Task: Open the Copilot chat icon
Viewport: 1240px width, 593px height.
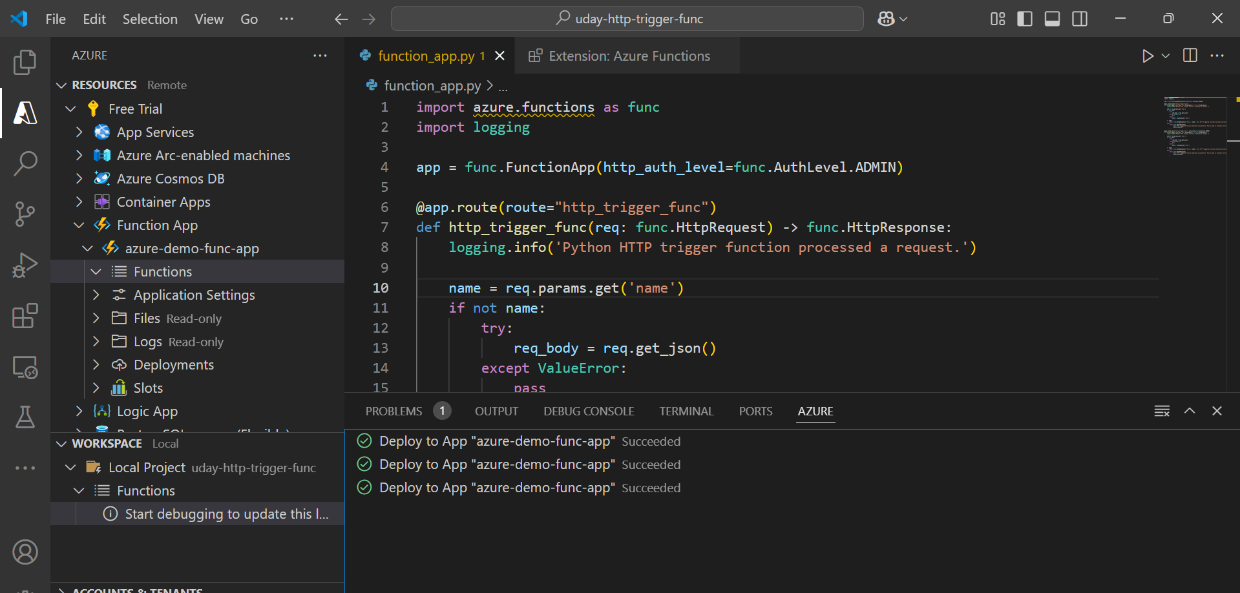Action: (886, 19)
